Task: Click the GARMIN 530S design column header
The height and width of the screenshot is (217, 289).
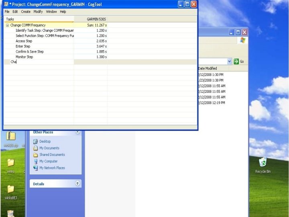Action: point(91,19)
